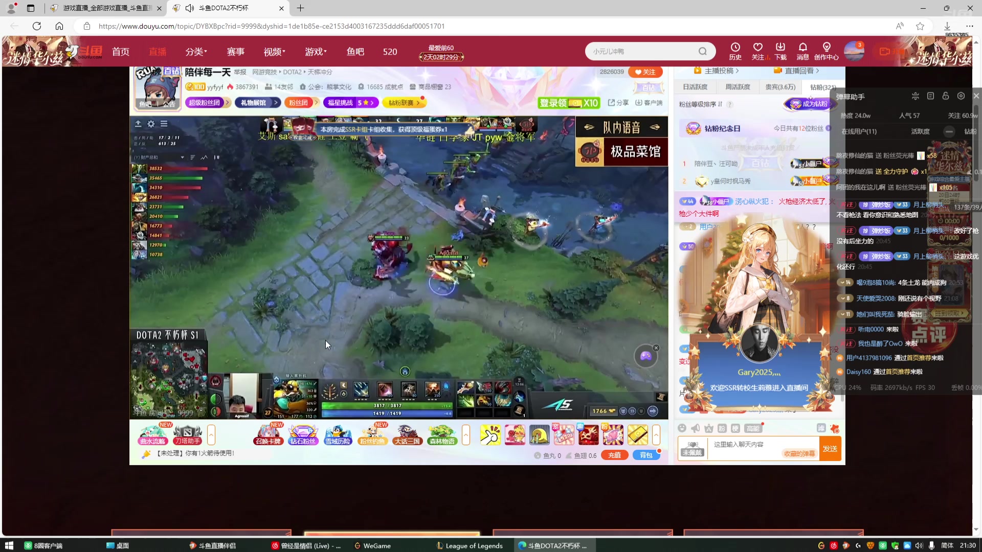Click the chat input field 这里输入聊天内容

pos(763,449)
